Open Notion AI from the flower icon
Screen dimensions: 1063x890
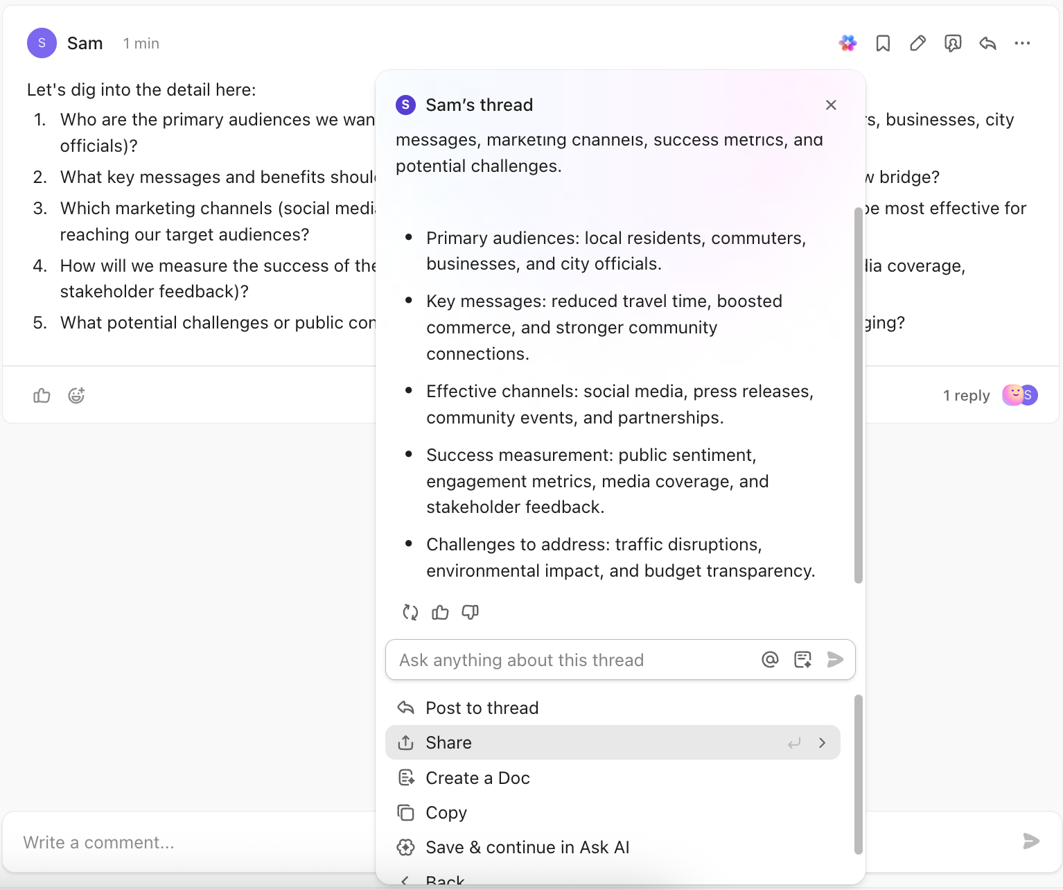coord(847,43)
